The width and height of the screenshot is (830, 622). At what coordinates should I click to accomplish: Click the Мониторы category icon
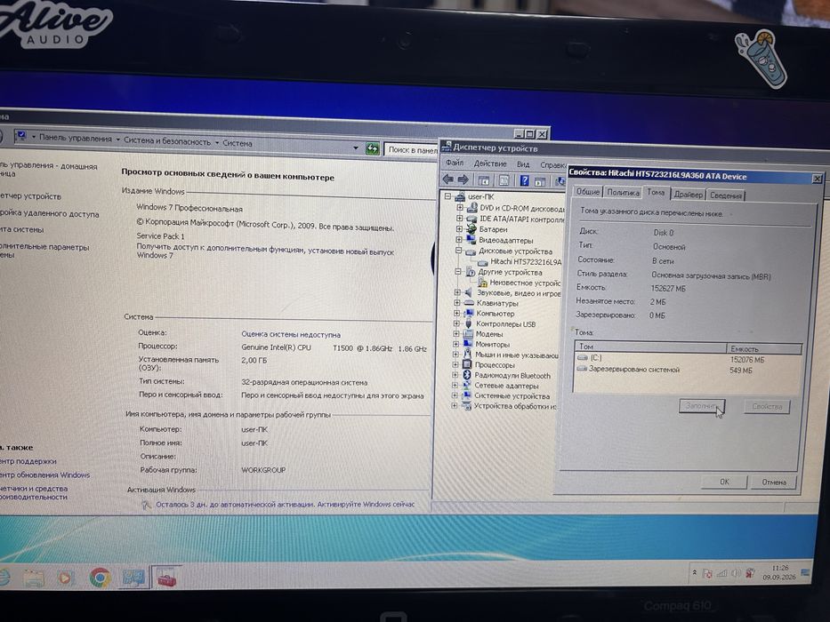pos(468,344)
